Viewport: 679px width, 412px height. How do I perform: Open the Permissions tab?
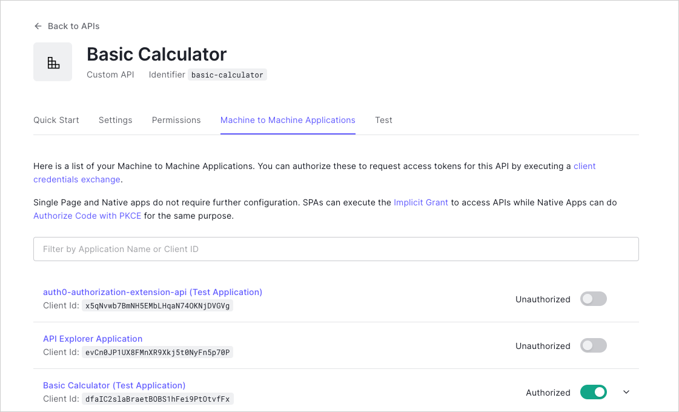pyautogui.click(x=176, y=120)
